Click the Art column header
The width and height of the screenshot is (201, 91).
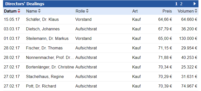tap(135, 11)
